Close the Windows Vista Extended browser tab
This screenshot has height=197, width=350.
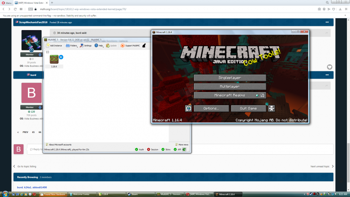pos(47,3)
